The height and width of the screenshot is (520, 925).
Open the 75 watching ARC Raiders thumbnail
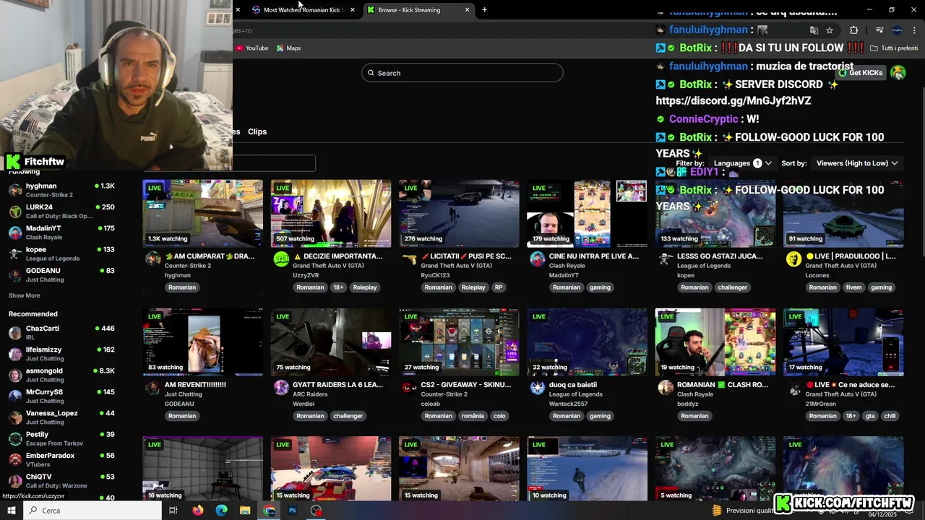coord(331,342)
